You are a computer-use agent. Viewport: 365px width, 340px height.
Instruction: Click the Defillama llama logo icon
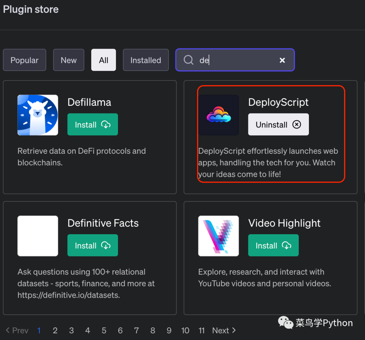coord(38,115)
